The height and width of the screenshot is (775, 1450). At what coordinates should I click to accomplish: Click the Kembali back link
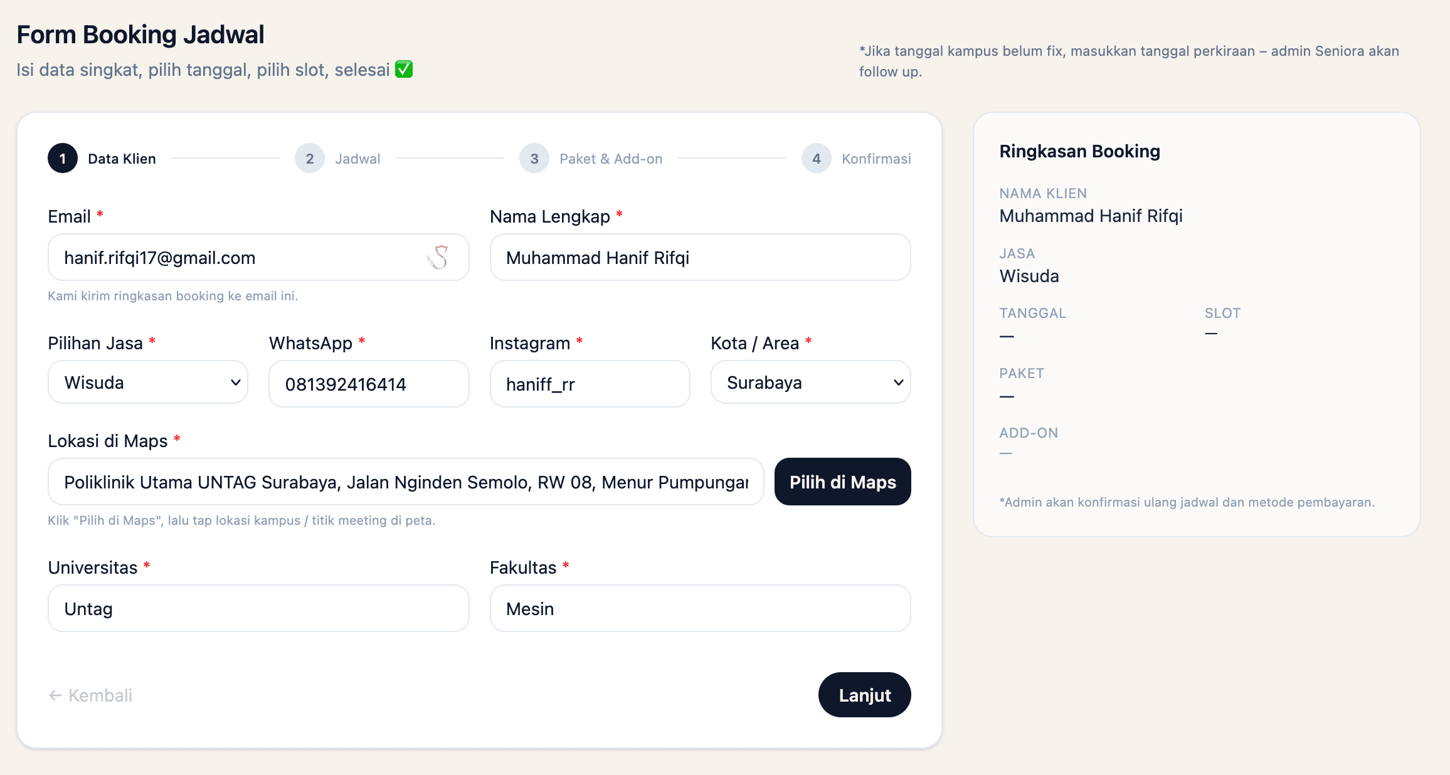click(91, 695)
